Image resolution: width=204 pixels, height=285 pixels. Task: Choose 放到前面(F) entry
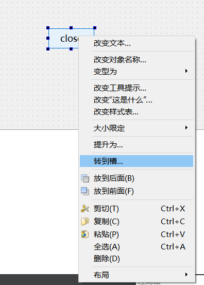pos(137,191)
